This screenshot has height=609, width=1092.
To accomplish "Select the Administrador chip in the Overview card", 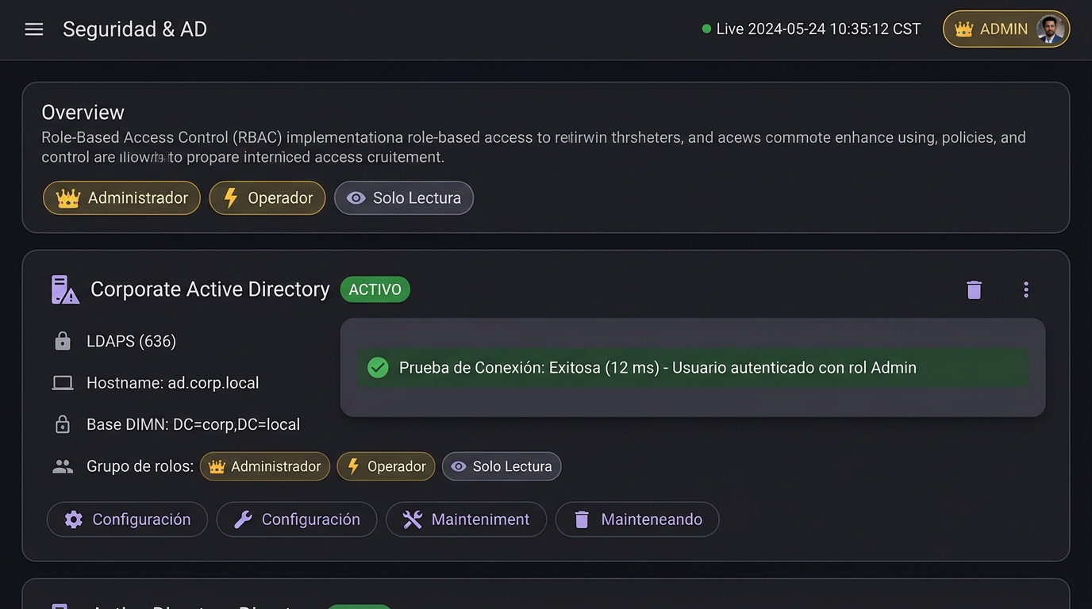I will (x=121, y=198).
